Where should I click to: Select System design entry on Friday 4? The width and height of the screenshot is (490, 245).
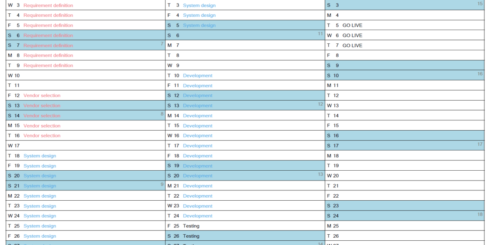tap(199, 15)
